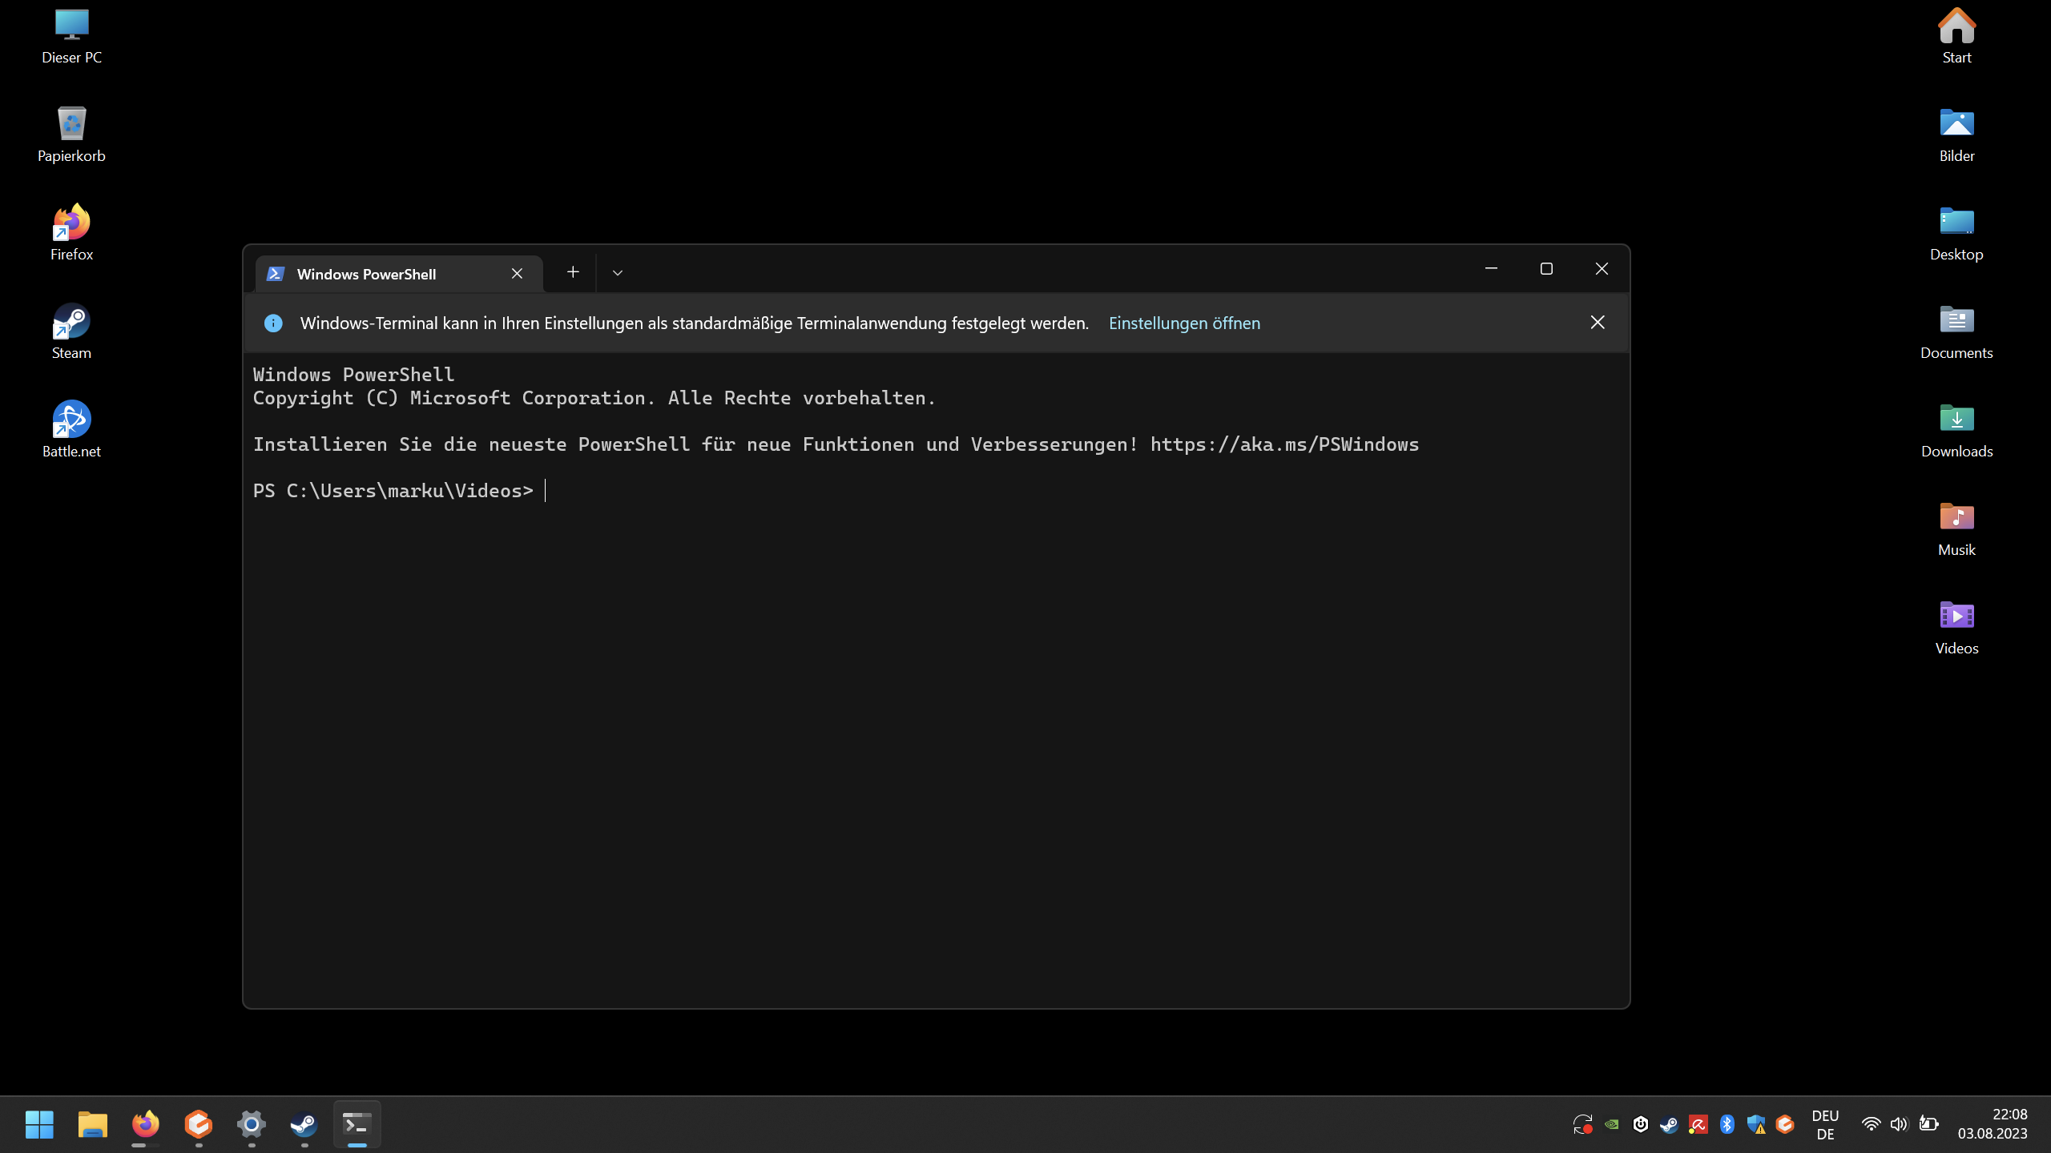Image resolution: width=2051 pixels, height=1153 pixels.
Task: Click the Windows Start button in taskbar
Action: point(38,1124)
